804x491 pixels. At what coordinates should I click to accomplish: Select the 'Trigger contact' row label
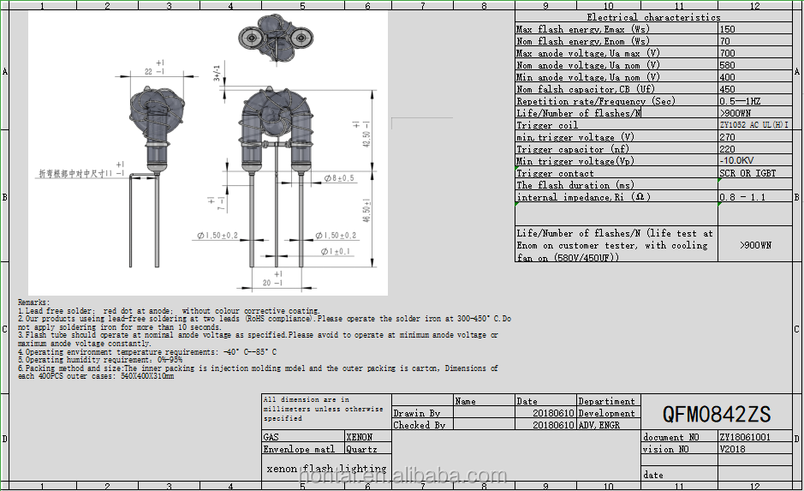pyautogui.click(x=556, y=173)
